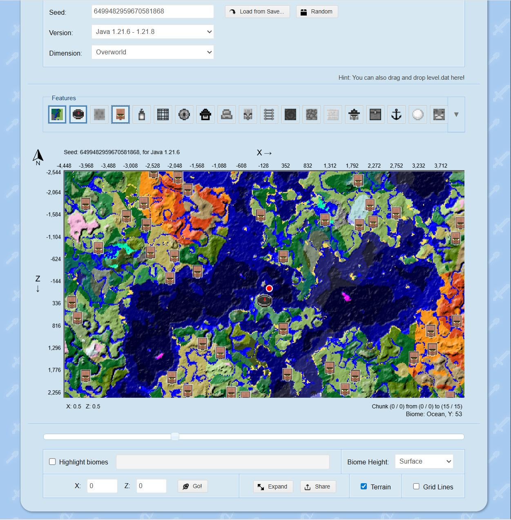Click the Random seed button
Viewport: 511px width, 520px height.
(x=317, y=11)
